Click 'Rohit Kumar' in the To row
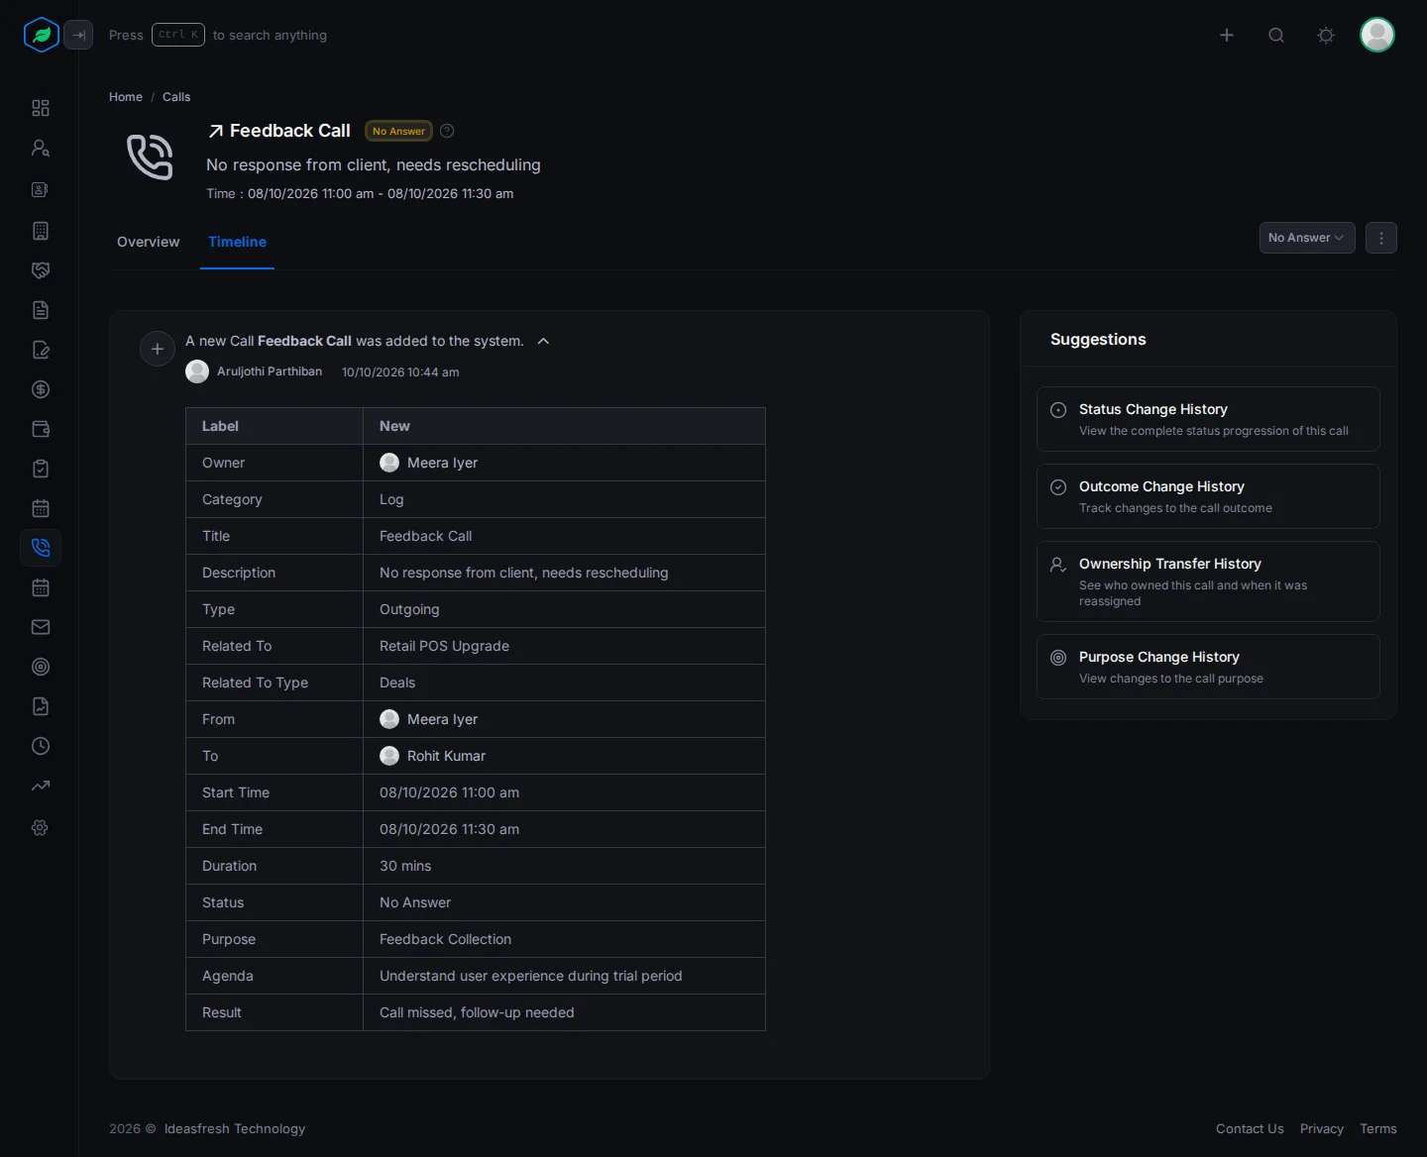The height and width of the screenshot is (1157, 1427). click(x=446, y=756)
